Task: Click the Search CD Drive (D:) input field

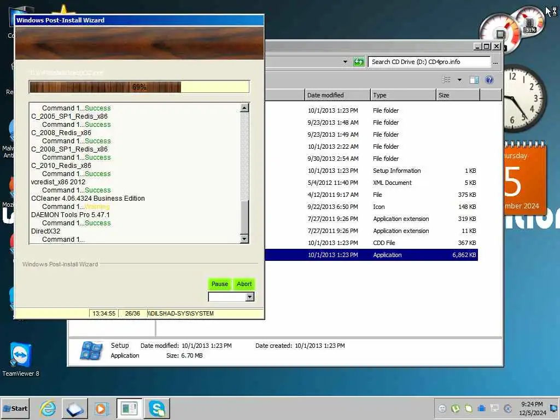Action: [429, 62]
